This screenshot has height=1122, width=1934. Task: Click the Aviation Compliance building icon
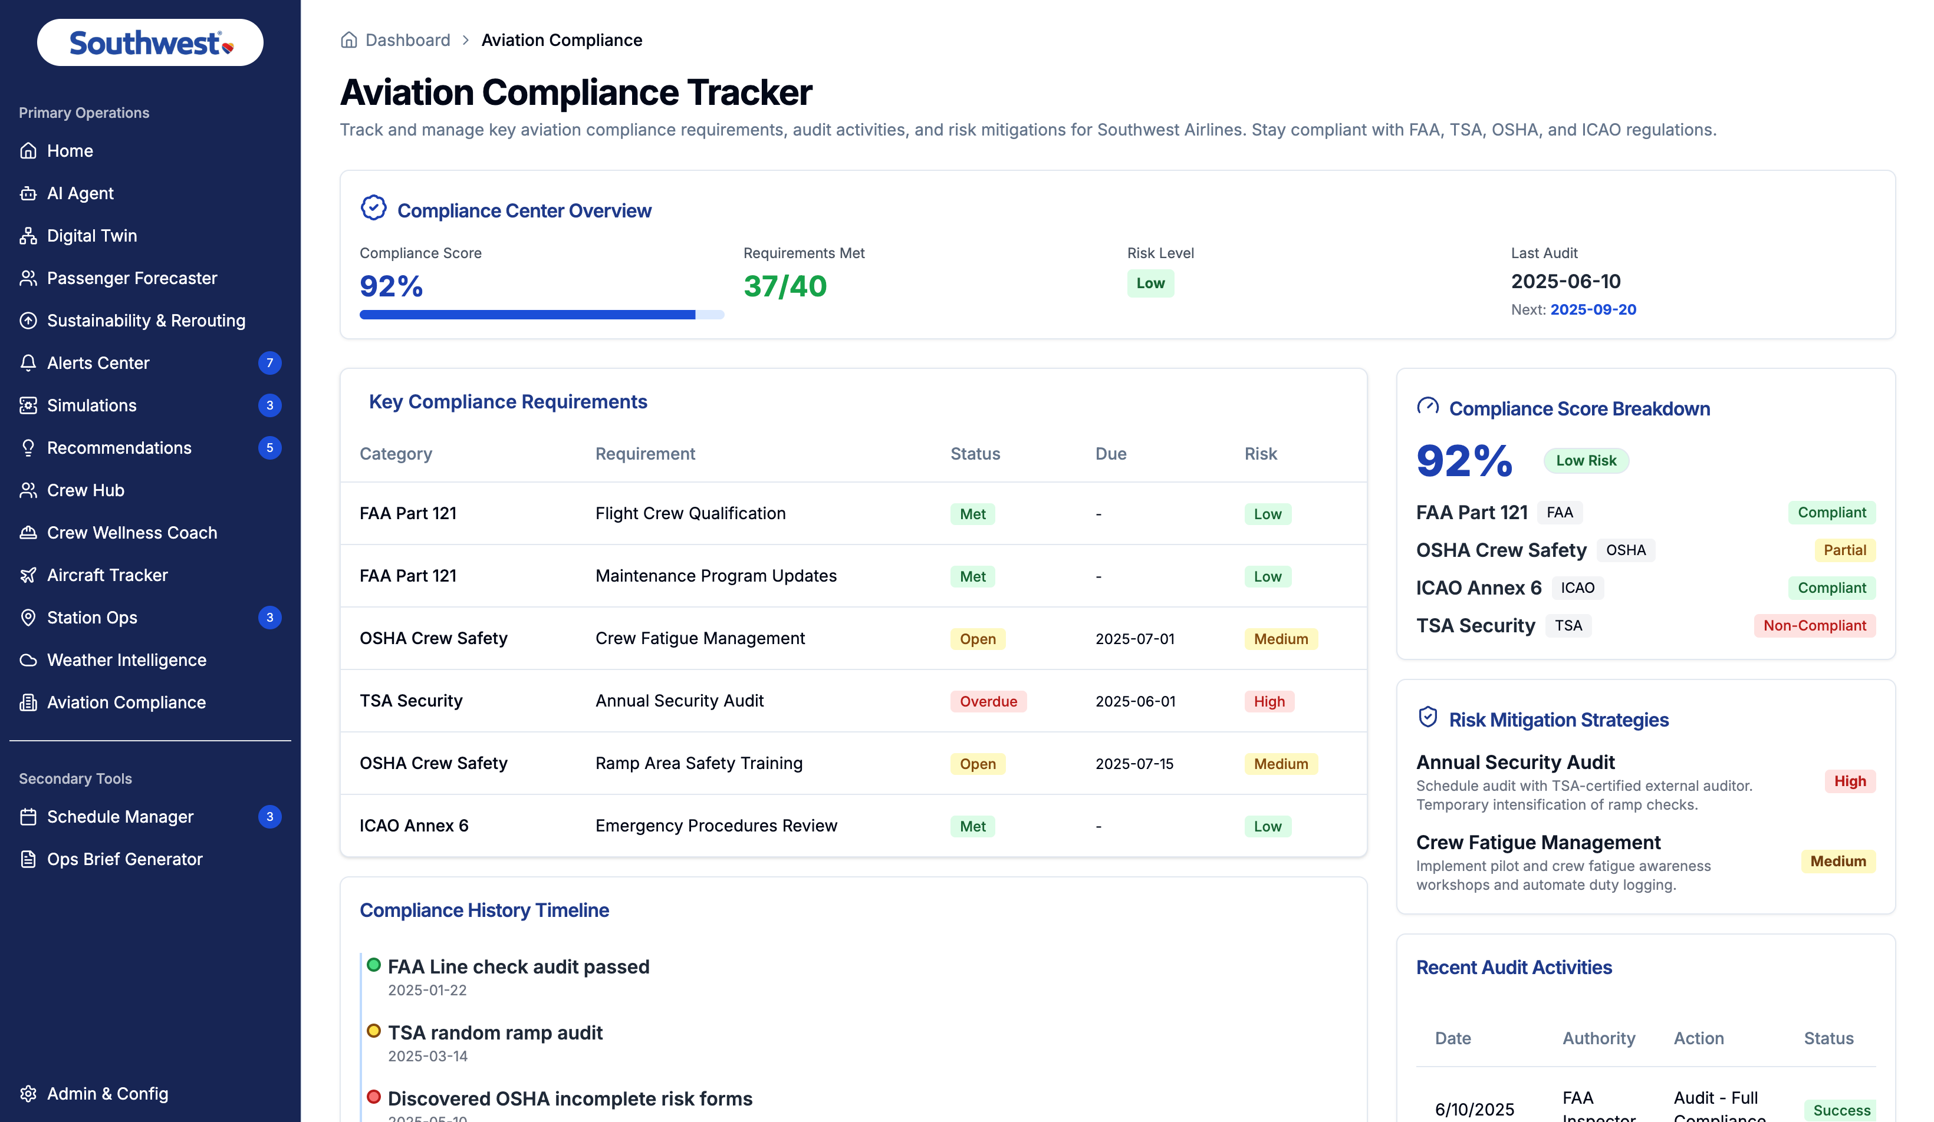click(28, 702)
